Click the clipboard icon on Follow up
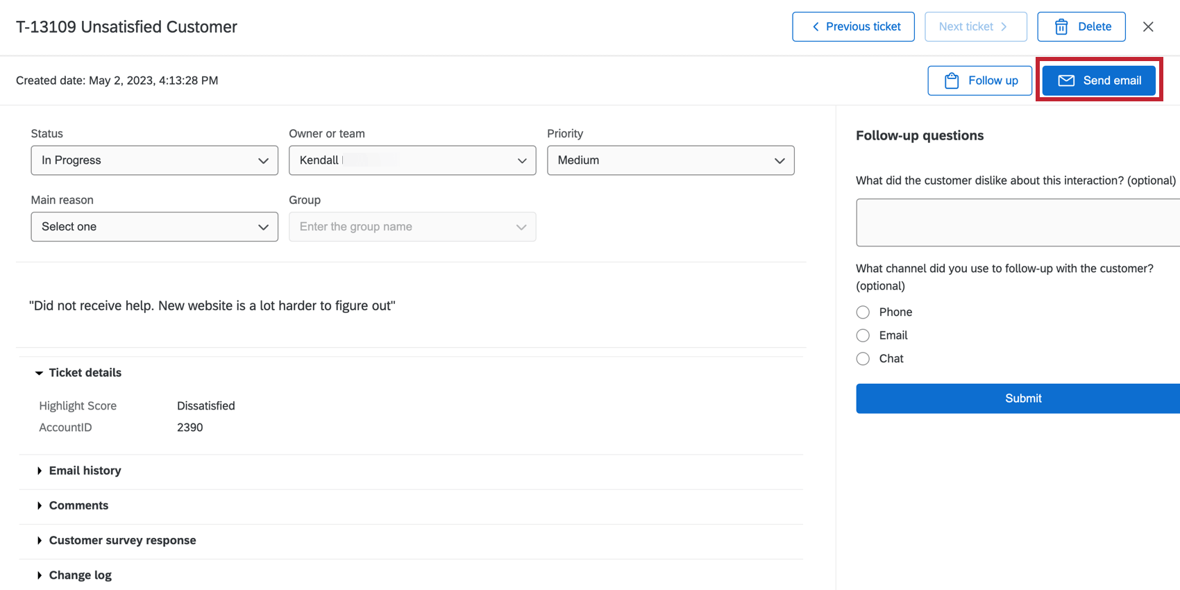1180x590 pixels. (x=952, y=81)
